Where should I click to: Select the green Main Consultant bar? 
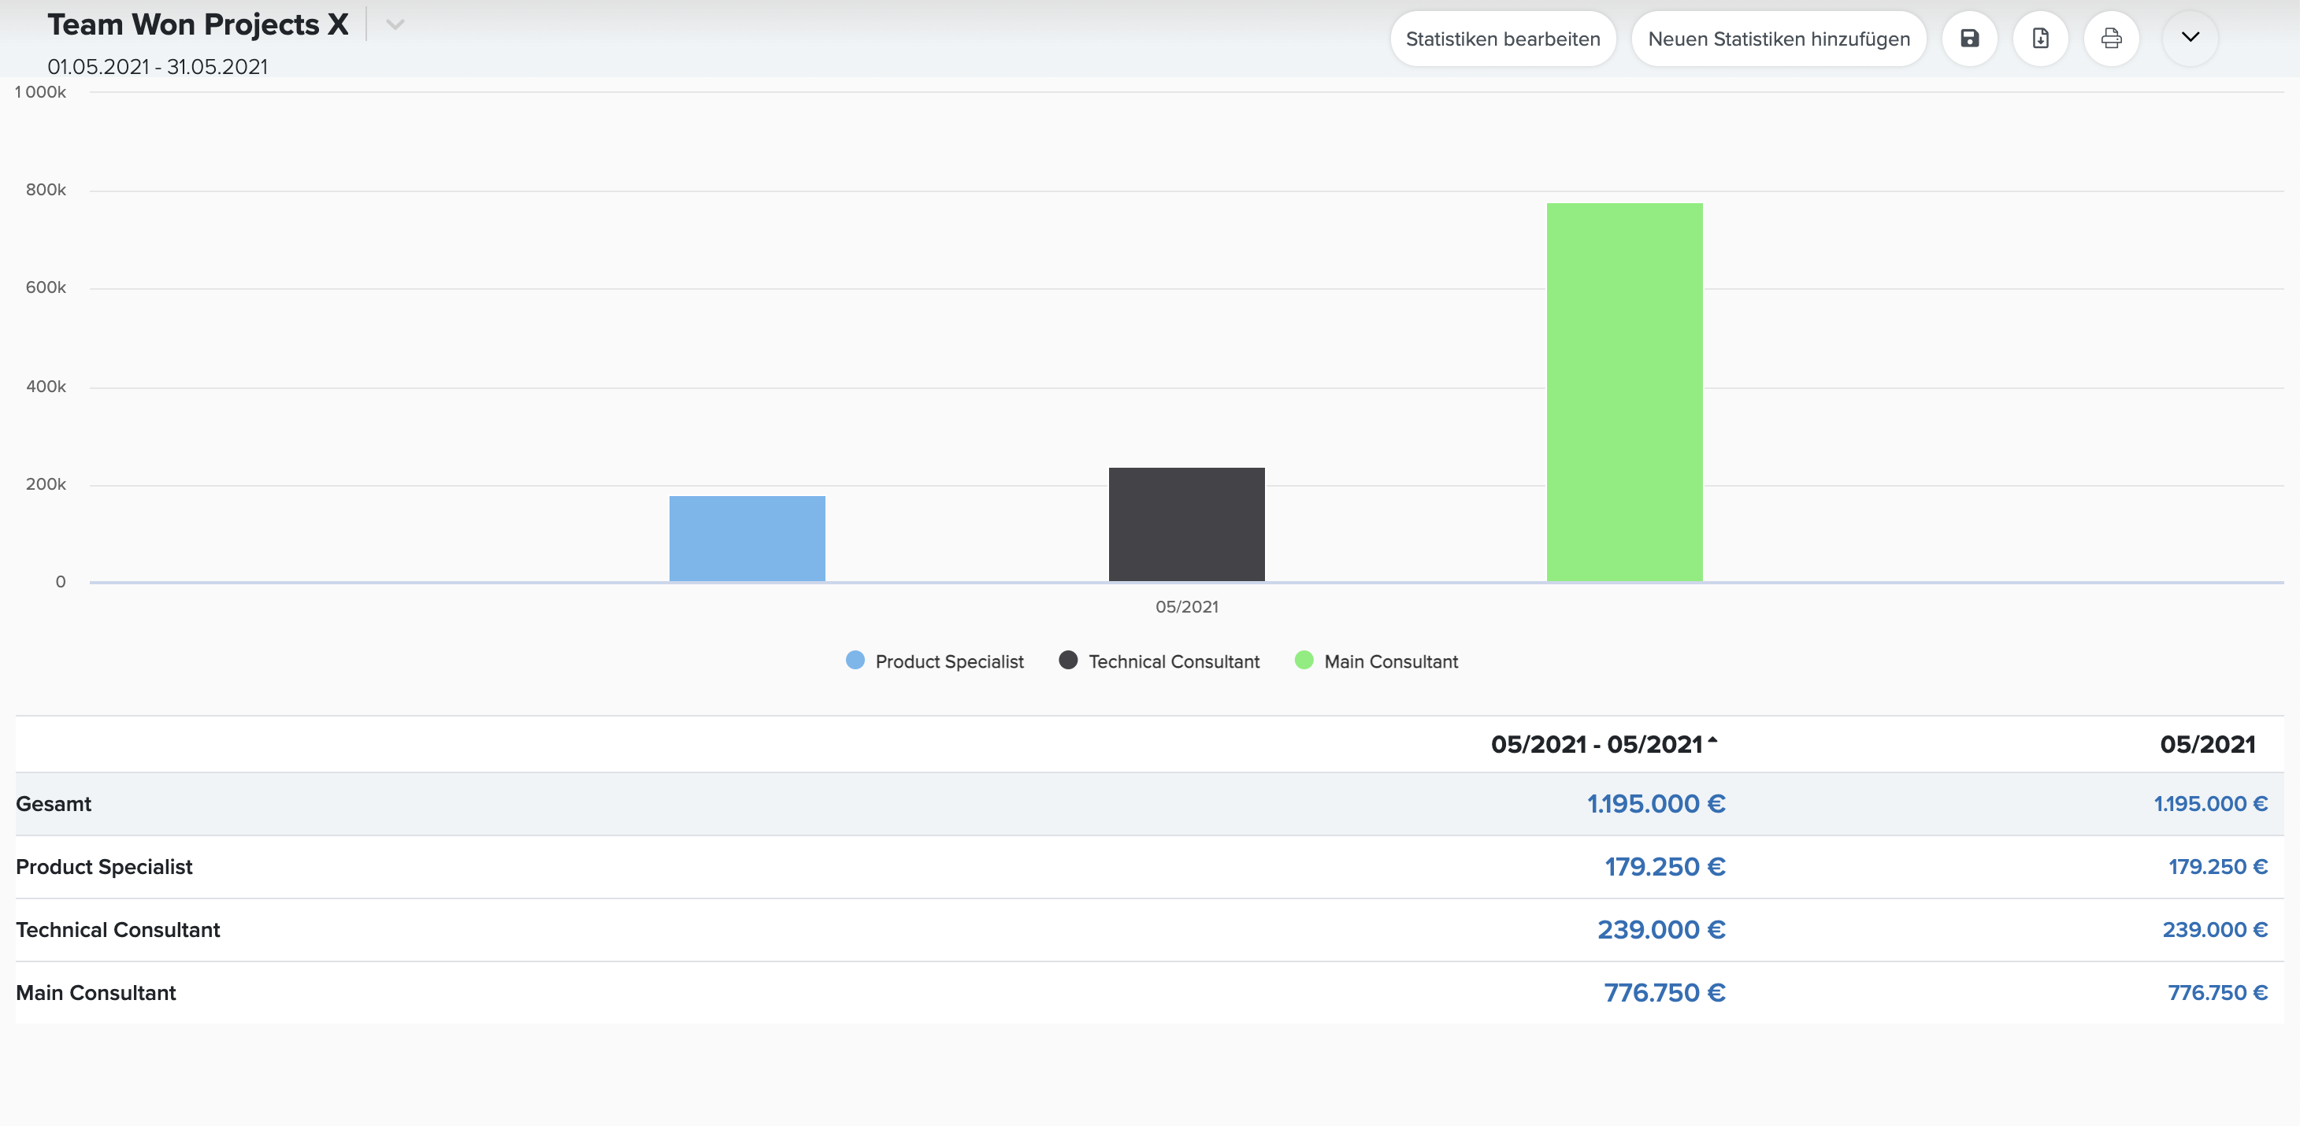tap(1624, 393)
